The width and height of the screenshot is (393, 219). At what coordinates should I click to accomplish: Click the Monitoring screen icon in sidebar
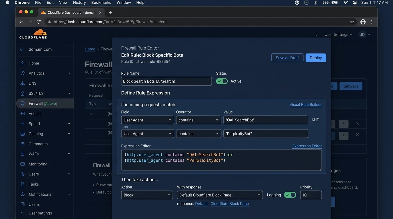coord(23,164)
